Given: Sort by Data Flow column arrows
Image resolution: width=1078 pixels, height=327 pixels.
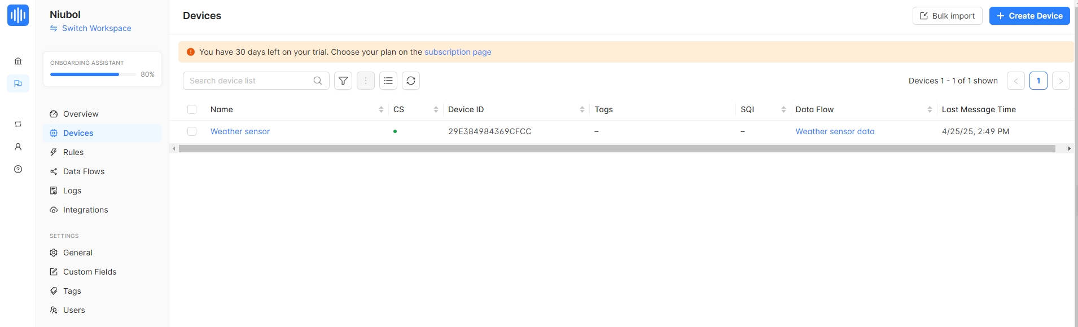Looking at the screenshot, I should (930, 109).
